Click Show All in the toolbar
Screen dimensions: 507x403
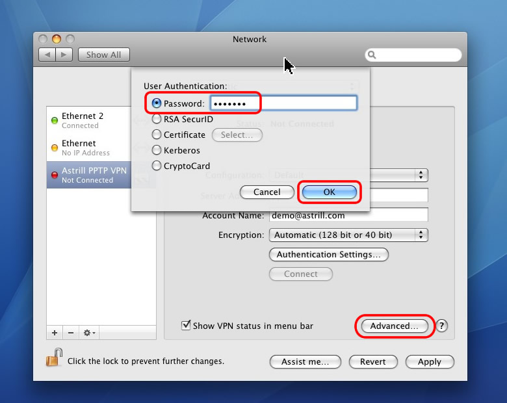104,55
